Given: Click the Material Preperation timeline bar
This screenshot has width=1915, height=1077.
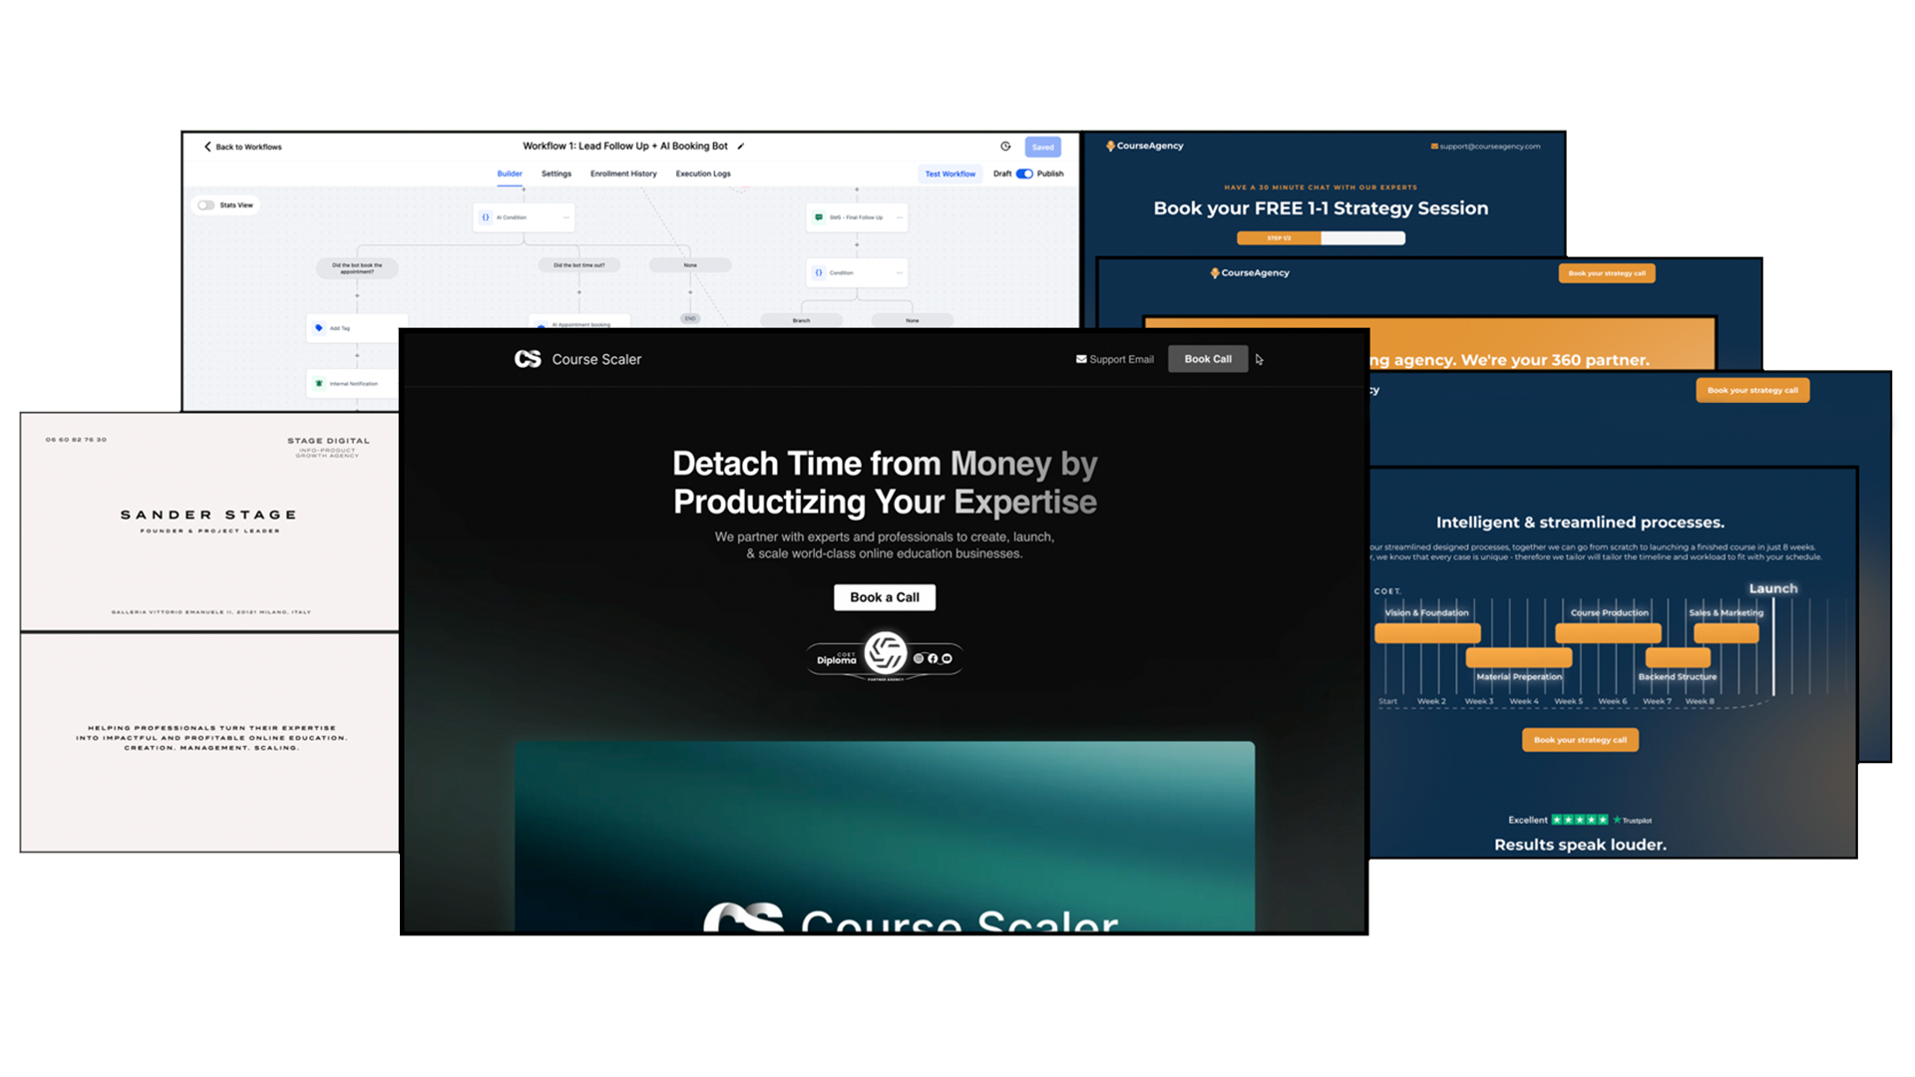Looking at the screenshot, I should coord(1519,657).
